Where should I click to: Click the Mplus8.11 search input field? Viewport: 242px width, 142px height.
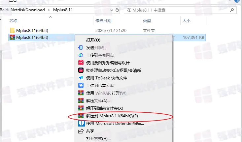[178, 10]
